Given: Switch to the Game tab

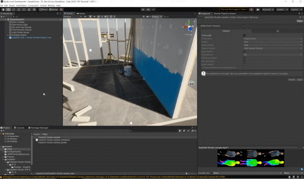Looking at the screenshot, I should [81, 14].
